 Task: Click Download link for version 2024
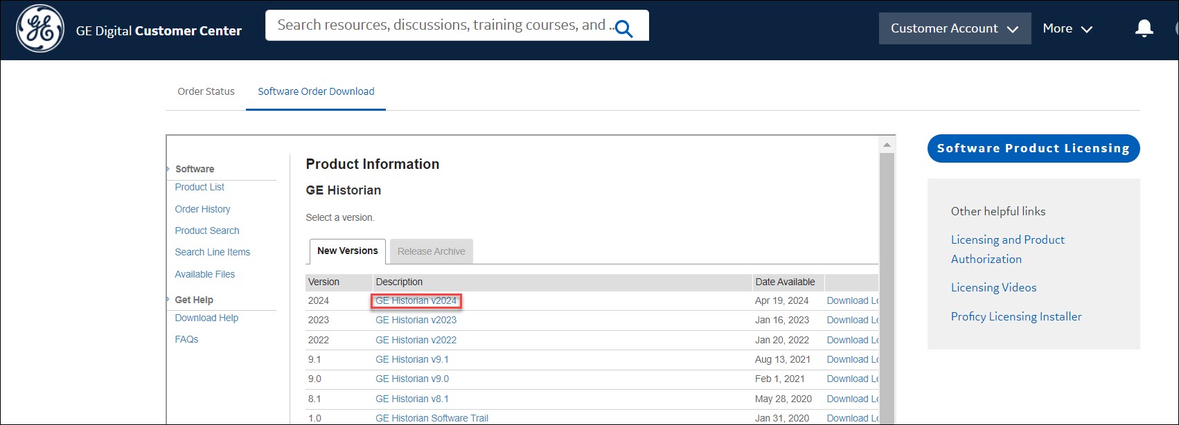coord(853,300)
